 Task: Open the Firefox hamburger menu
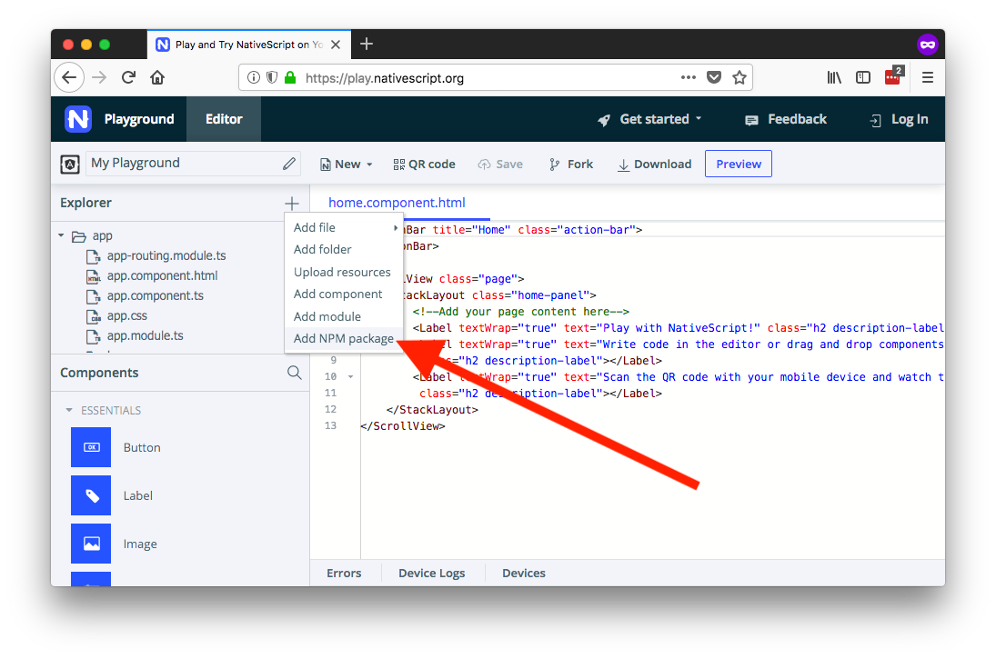coord(928,77)
